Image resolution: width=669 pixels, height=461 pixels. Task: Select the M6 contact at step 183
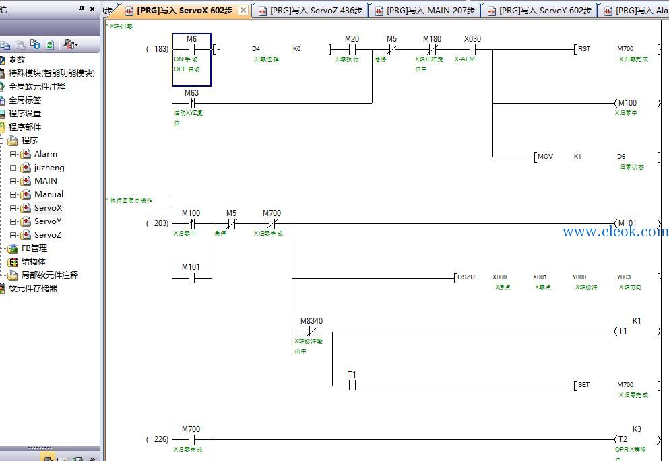191,60
